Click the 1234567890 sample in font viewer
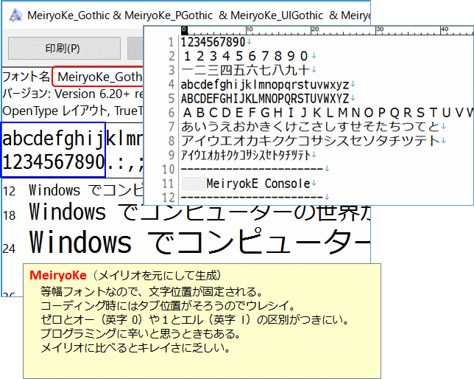The image size is (474, 379). pyautogui.click(x=53, y=161)
